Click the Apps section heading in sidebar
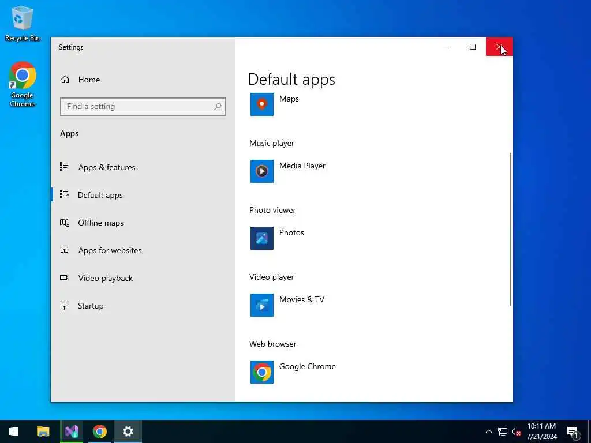This screenshot has height=443, width=591. click(x=69, y=133)
